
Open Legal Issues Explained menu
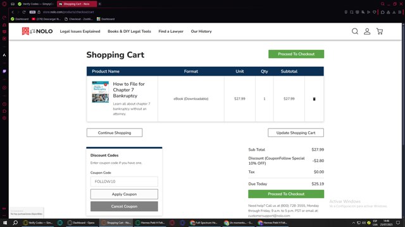(80, 32)
